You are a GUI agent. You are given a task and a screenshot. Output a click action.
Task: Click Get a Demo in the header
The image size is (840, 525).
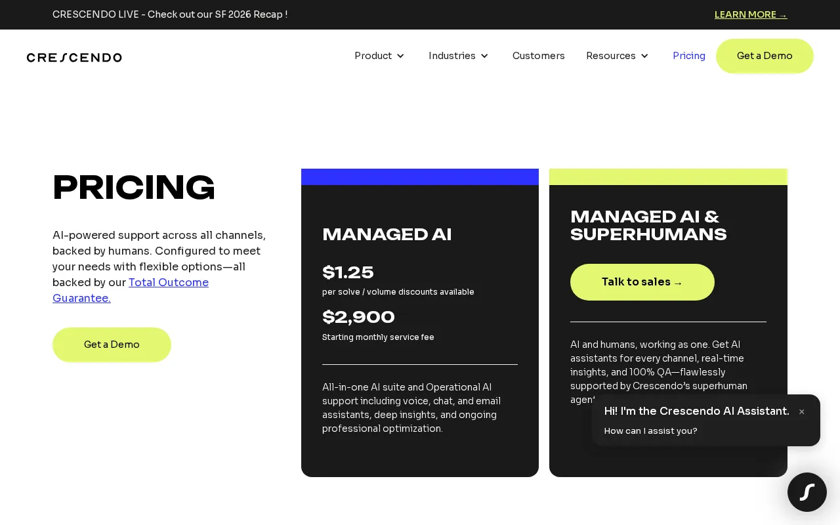[x=765, y=56]
